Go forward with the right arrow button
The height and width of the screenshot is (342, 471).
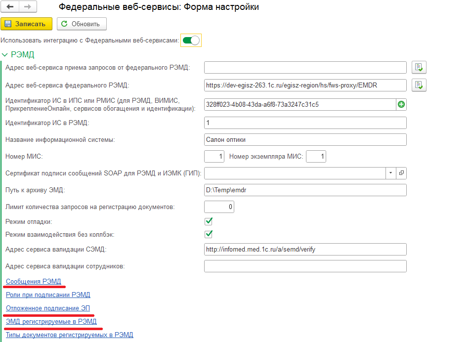click(x=28, y=6)
